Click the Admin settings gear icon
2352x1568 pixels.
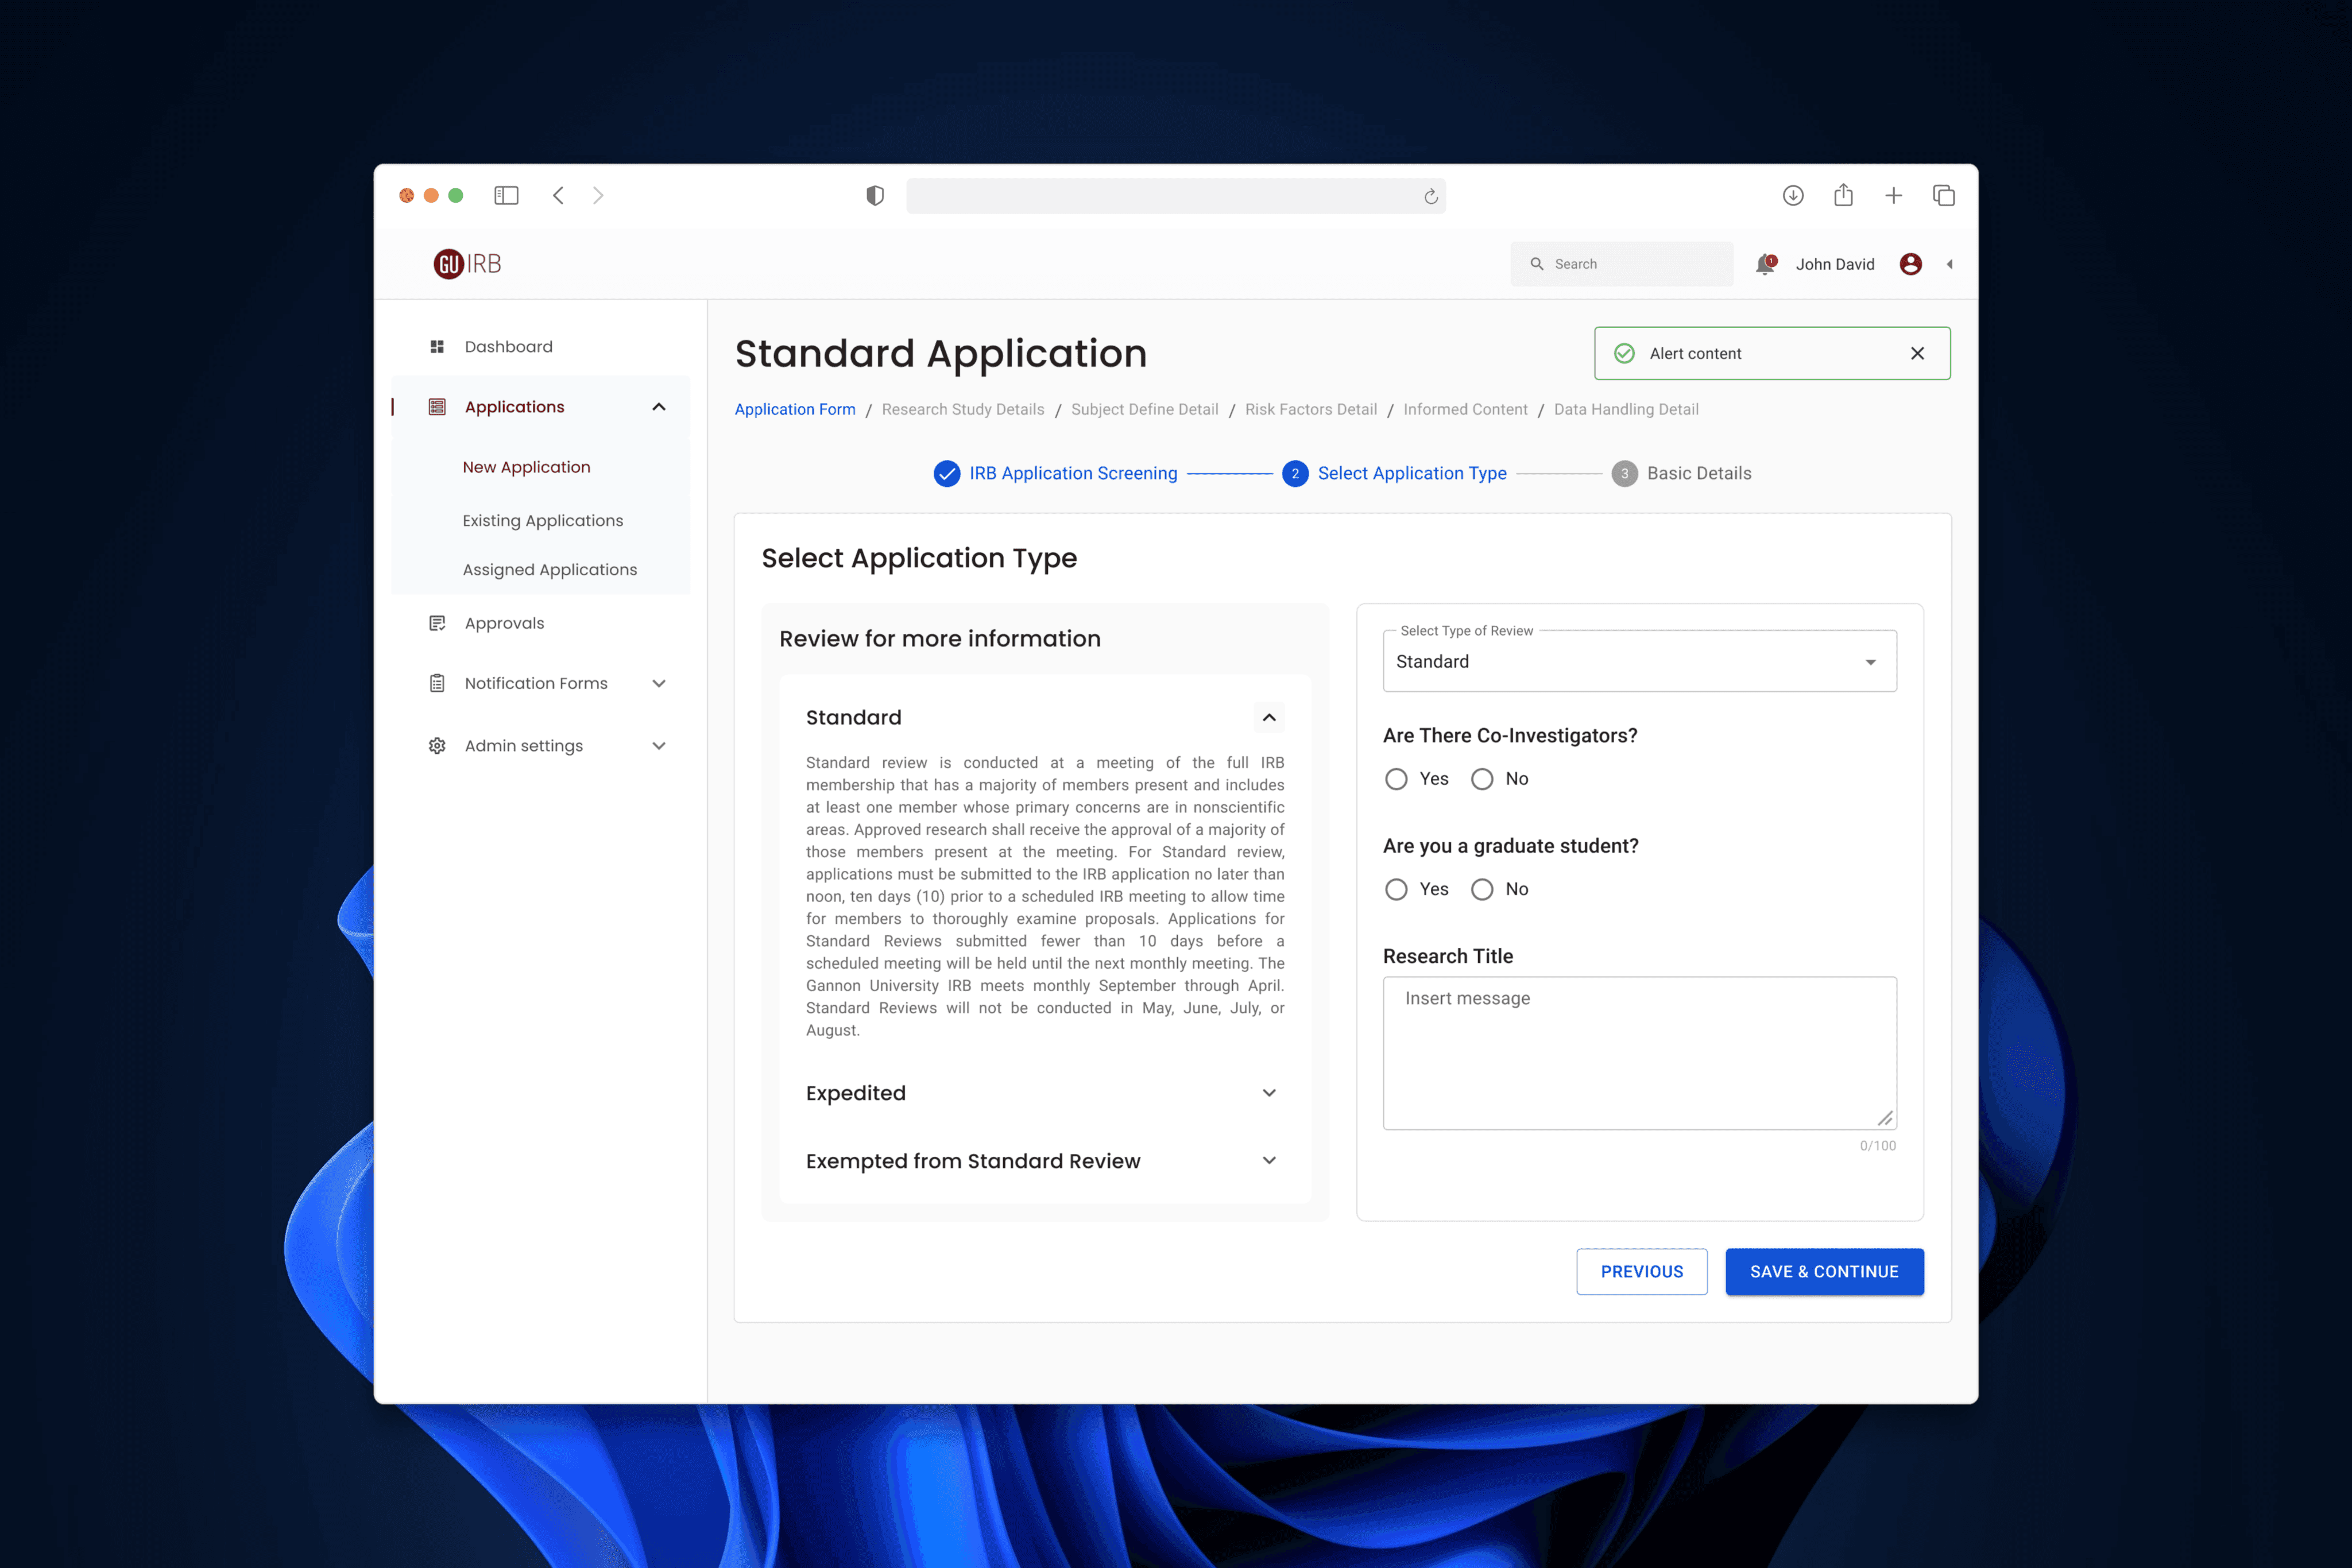(x=437, y=746)
